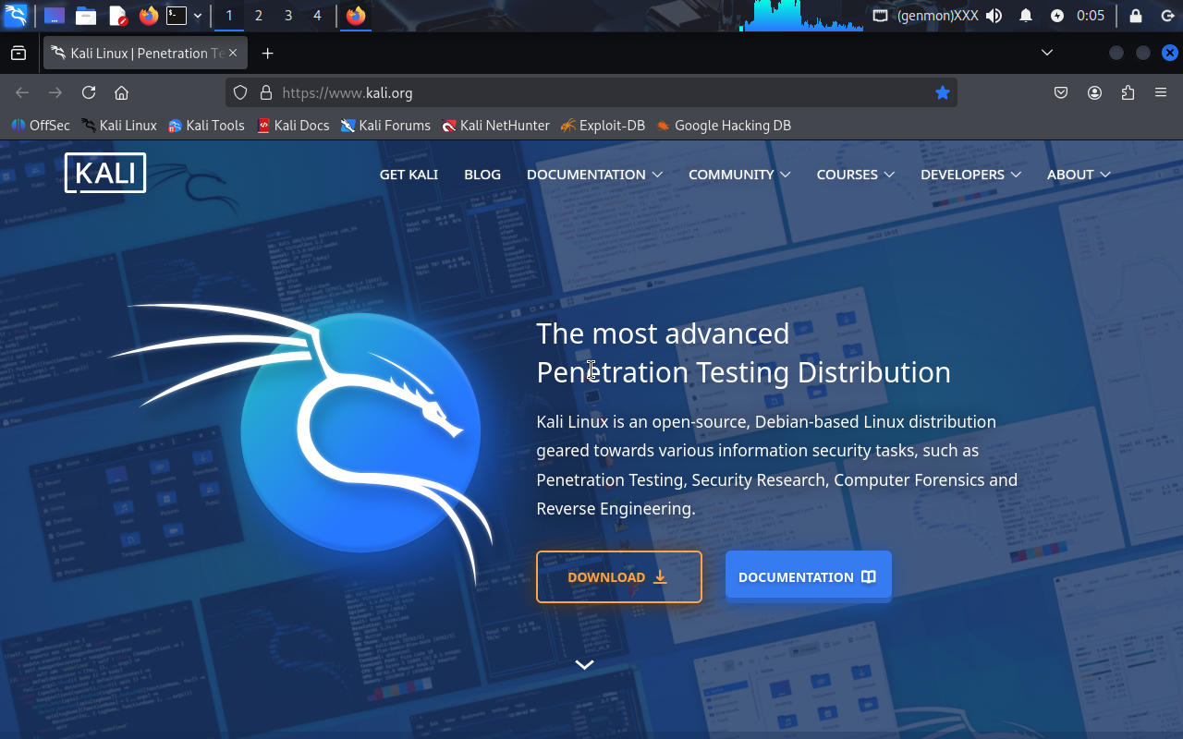Open the Exploit-DB bookmark
The width and height of the screenshot is (1183, 739).
[x=603, y=126]
